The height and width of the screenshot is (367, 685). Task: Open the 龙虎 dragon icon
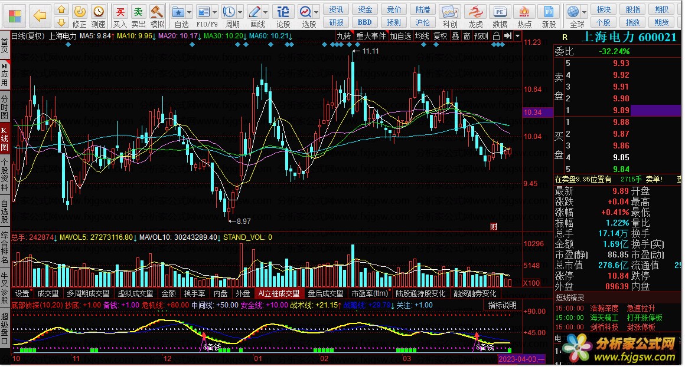[475, 12]
